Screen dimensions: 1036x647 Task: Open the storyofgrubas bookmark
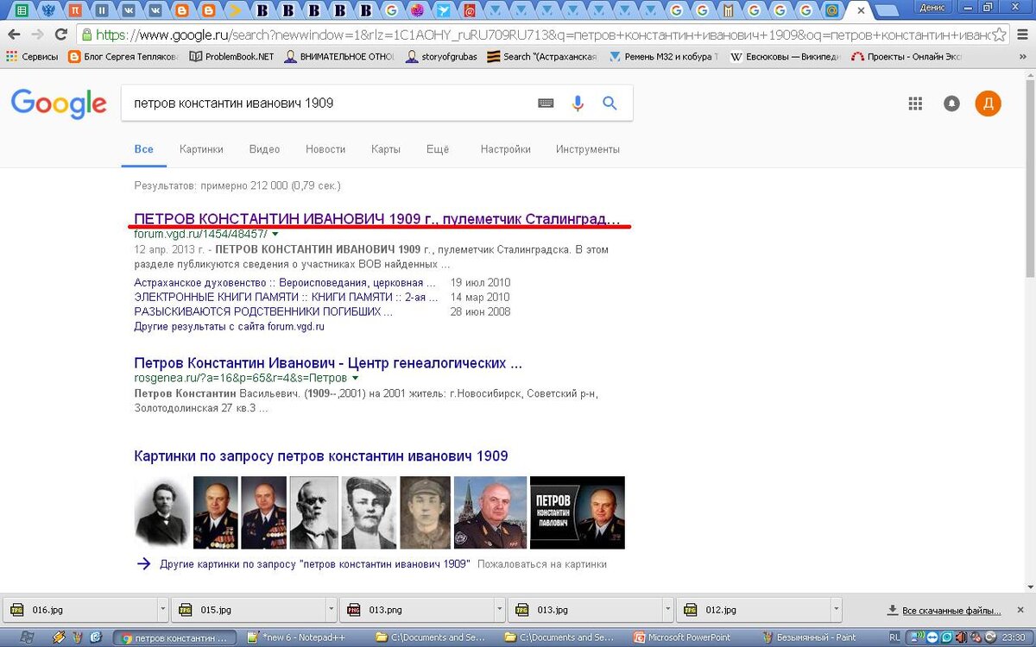[442, 57]
